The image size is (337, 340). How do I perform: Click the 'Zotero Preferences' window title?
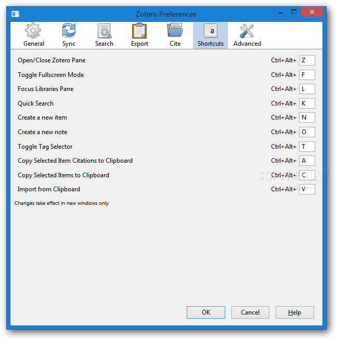pos(166,14)
